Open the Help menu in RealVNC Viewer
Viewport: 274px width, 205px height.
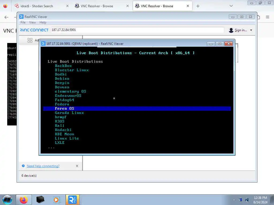43,22
